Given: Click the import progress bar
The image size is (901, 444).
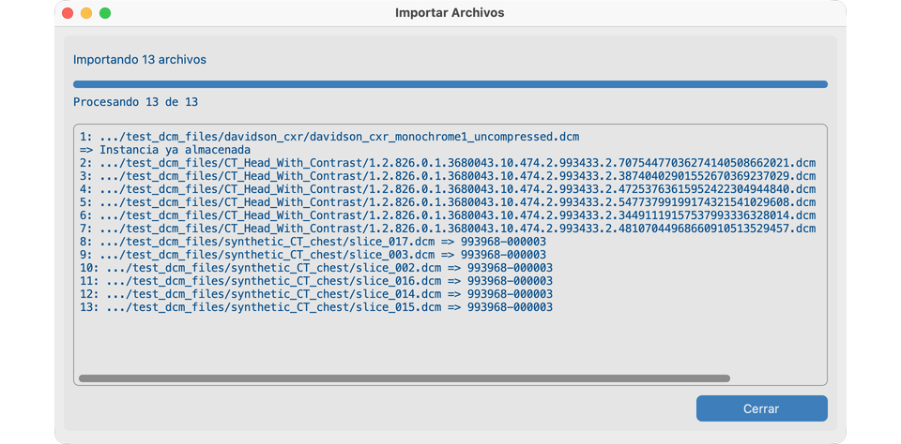Looking at the screenshot, I should click(450, 84).
